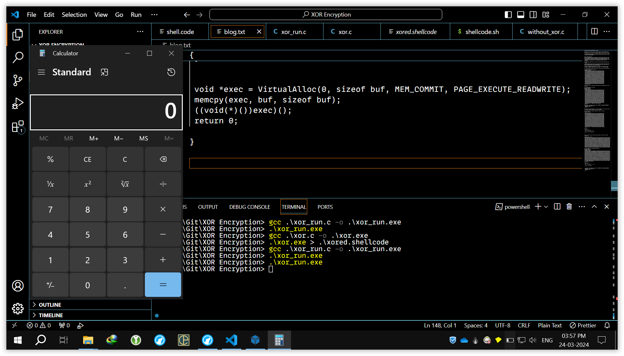Click calculator CE button
Viewport: 624px width, 356px height.
(88, 159)
